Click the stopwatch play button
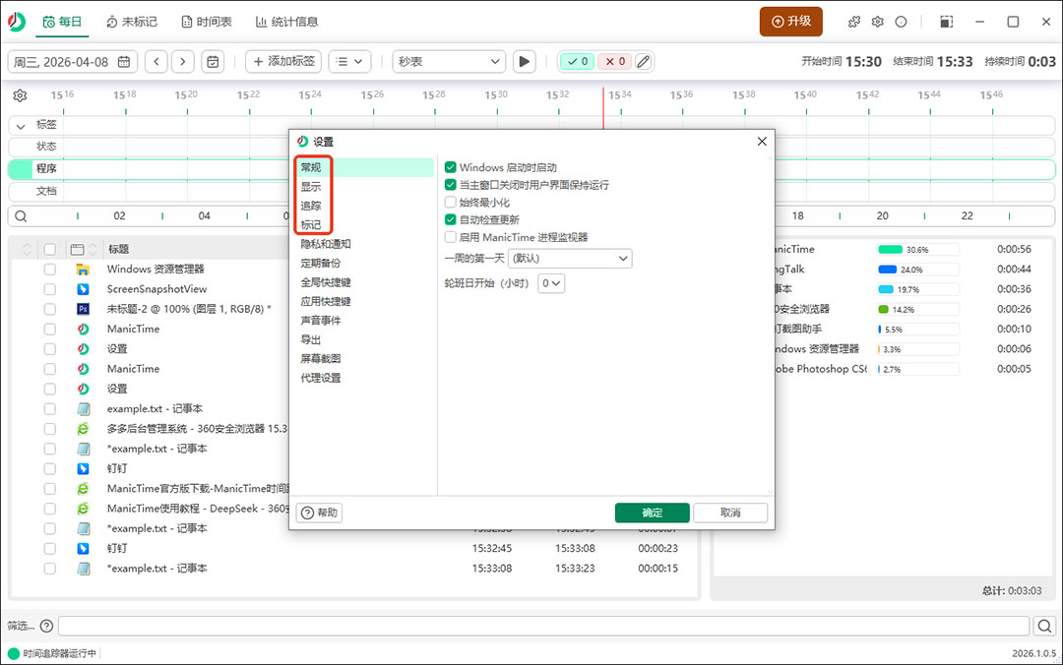1063x665 pixels. coord(525,62)
